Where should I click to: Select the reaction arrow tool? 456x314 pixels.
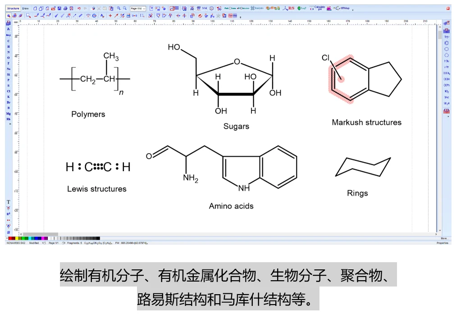pos(116,16)
